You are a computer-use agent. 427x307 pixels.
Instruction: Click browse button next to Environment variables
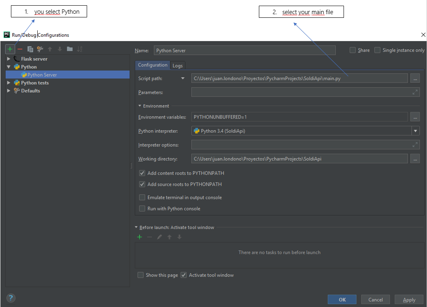click(415, 117)
